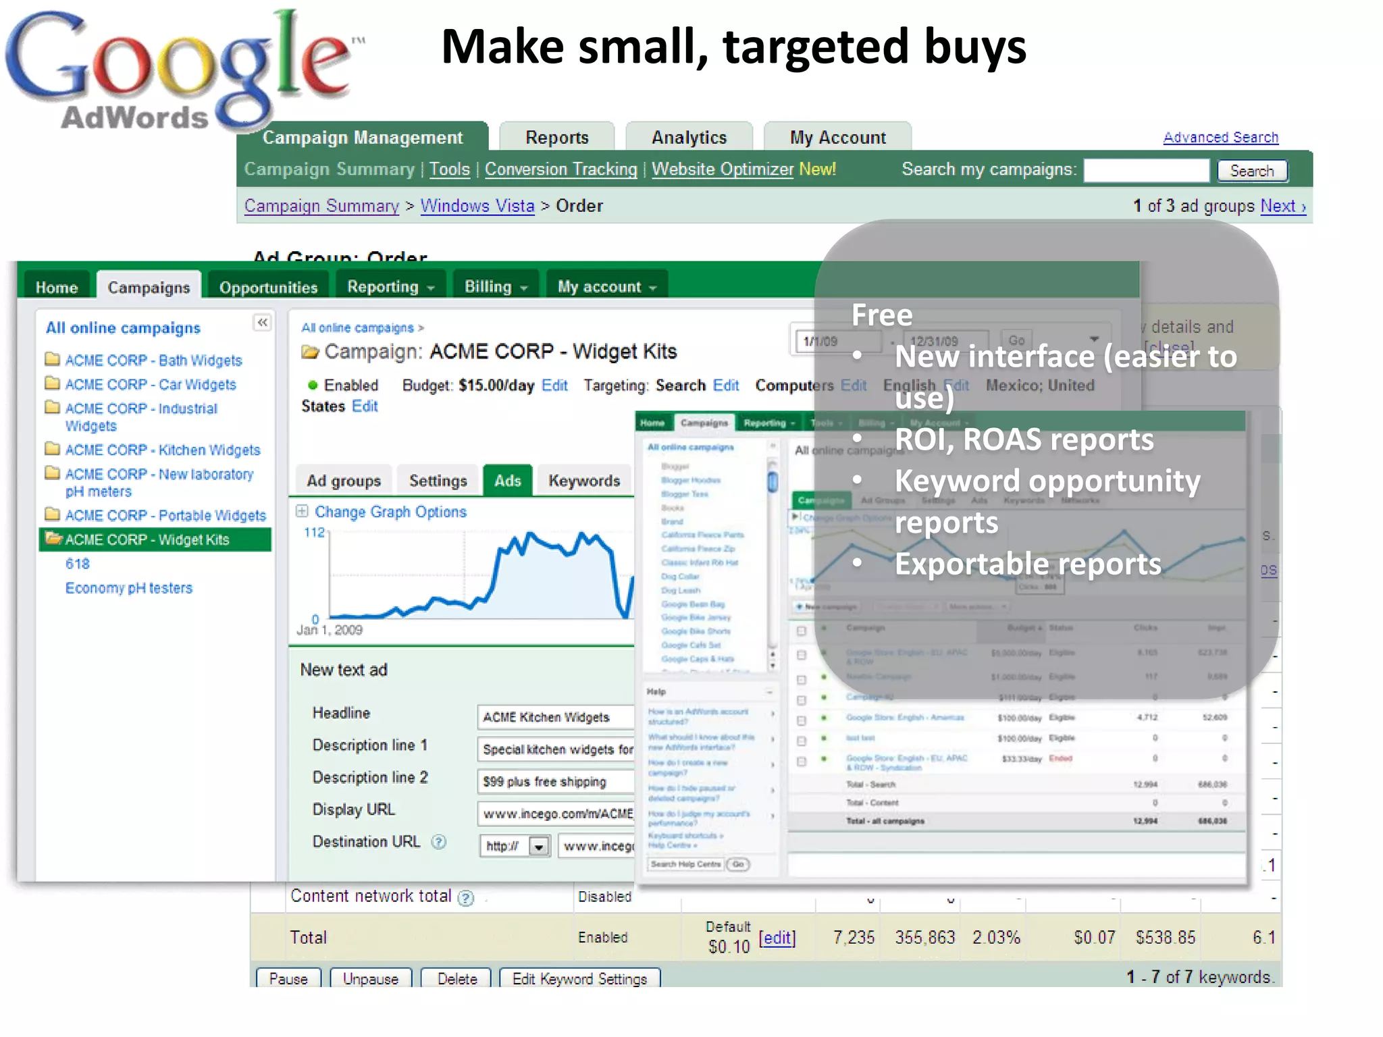The image size is (1383, 1037).
Task: Tick the header select-all checkbox in campaign table
Action: click(801, 631)
